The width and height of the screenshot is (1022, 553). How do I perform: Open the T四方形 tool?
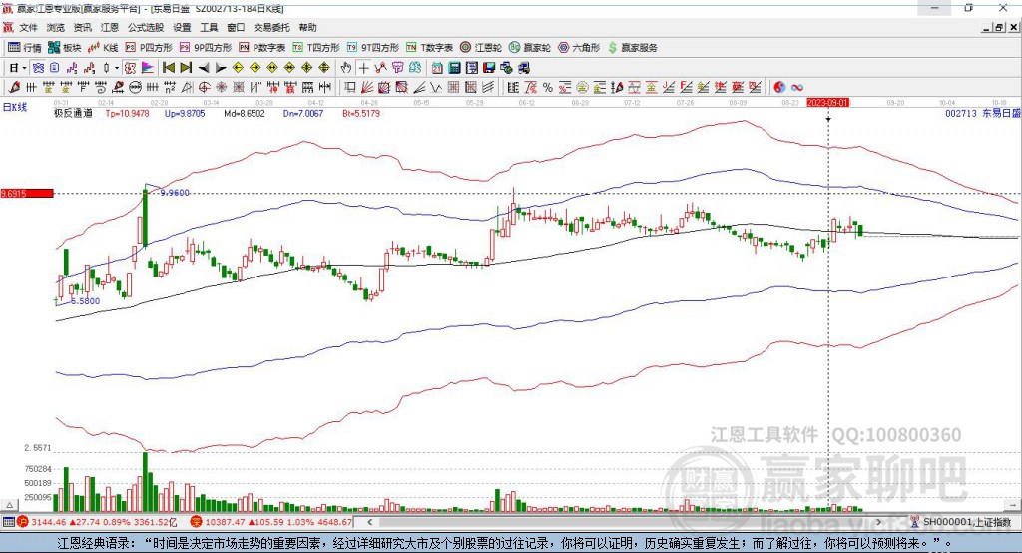click(316, 48)
